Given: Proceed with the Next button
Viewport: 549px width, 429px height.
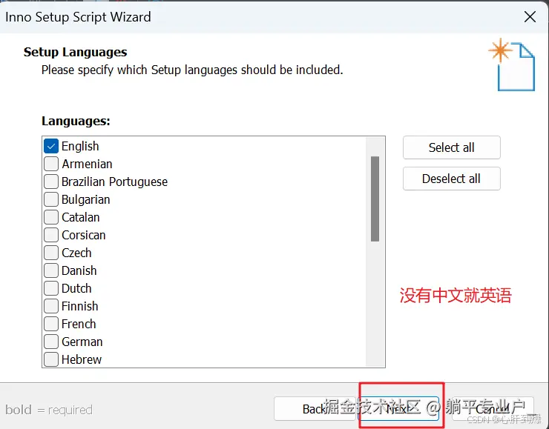Looking at the screenshot, I should pyautogui.click(x=399, y=409).
